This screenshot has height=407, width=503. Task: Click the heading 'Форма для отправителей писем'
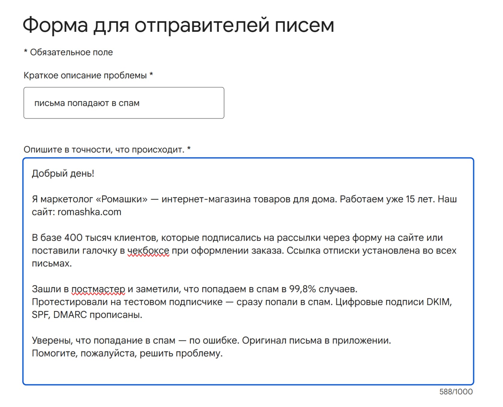click(178, 25)
